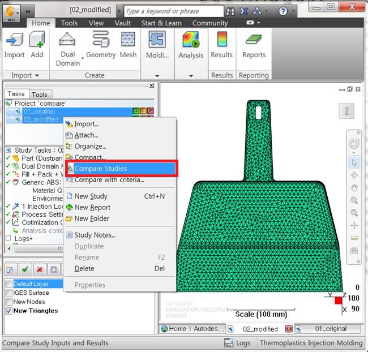Click the Import ribbon icon
Screen dimensions: 368x352
(x=14, y=40)
